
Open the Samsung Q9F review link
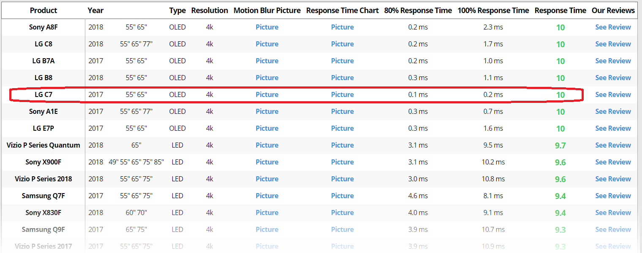point(613,229)
